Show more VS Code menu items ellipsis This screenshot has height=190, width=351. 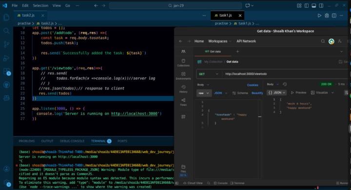78,5
